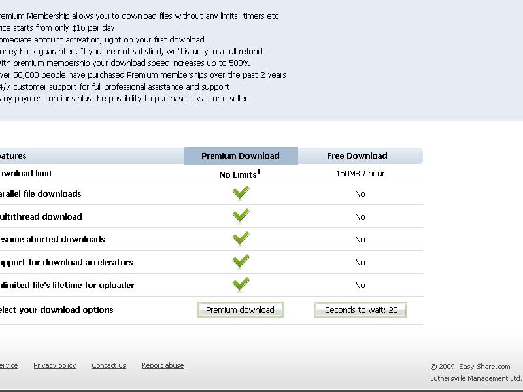Open the Report abuse link
Image resolution: width=523 pixels, height=392 pixels.
tap(163, 365)
